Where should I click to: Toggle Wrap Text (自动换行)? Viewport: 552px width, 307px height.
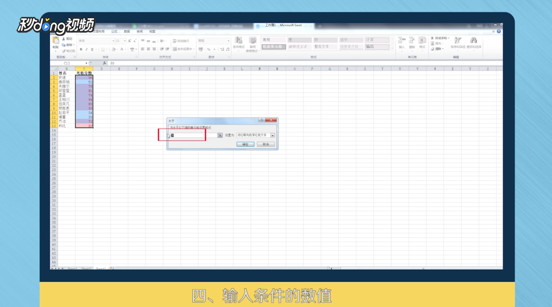(x=181, y=41)
